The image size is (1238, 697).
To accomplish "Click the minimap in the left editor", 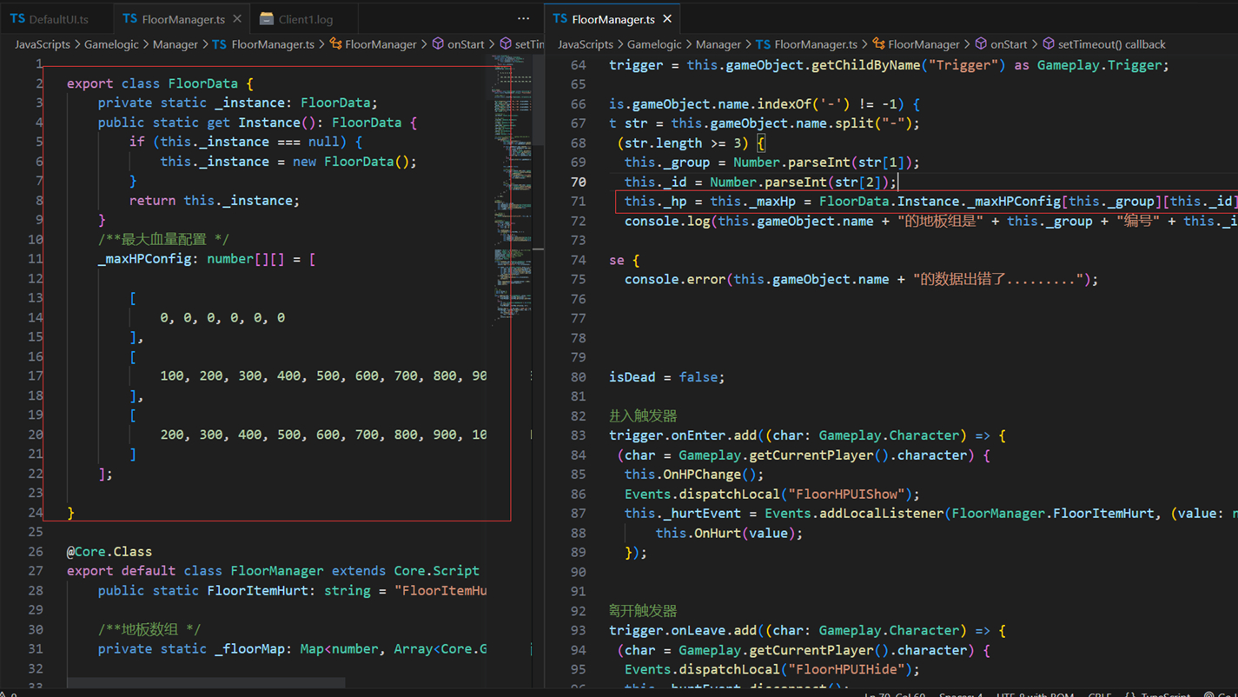I will coord(511,191).
